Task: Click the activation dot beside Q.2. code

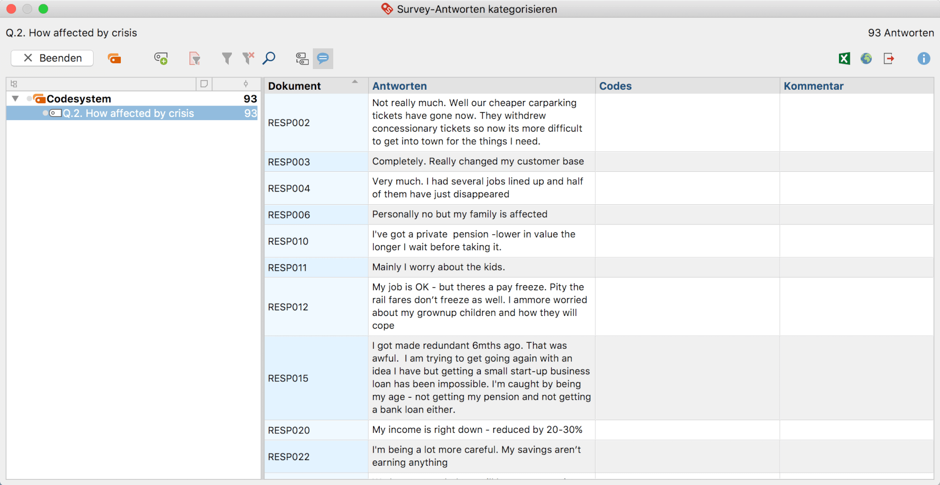Action: 46,113
